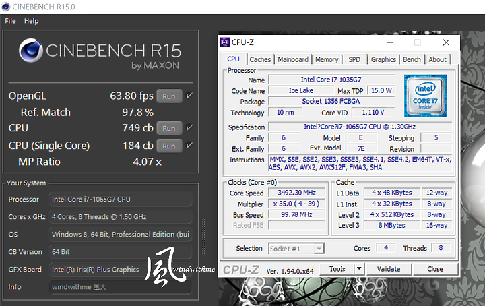Minimize the CPU-Z window
This screenshot has height=306, width=485.
(390, 42)
